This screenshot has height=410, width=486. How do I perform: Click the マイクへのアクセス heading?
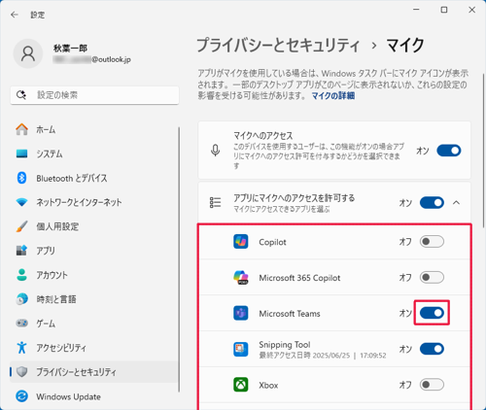[x=262, y=135]
